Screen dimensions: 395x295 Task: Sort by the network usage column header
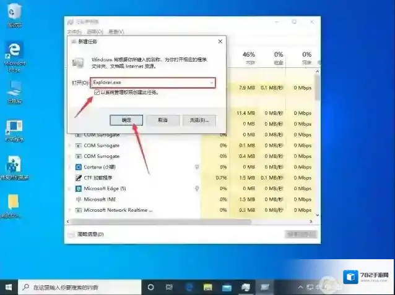click(x=306, y=58)
